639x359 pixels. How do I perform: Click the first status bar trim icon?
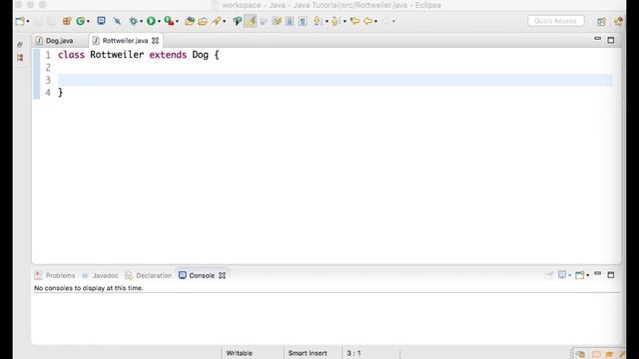tap(580, 354)
